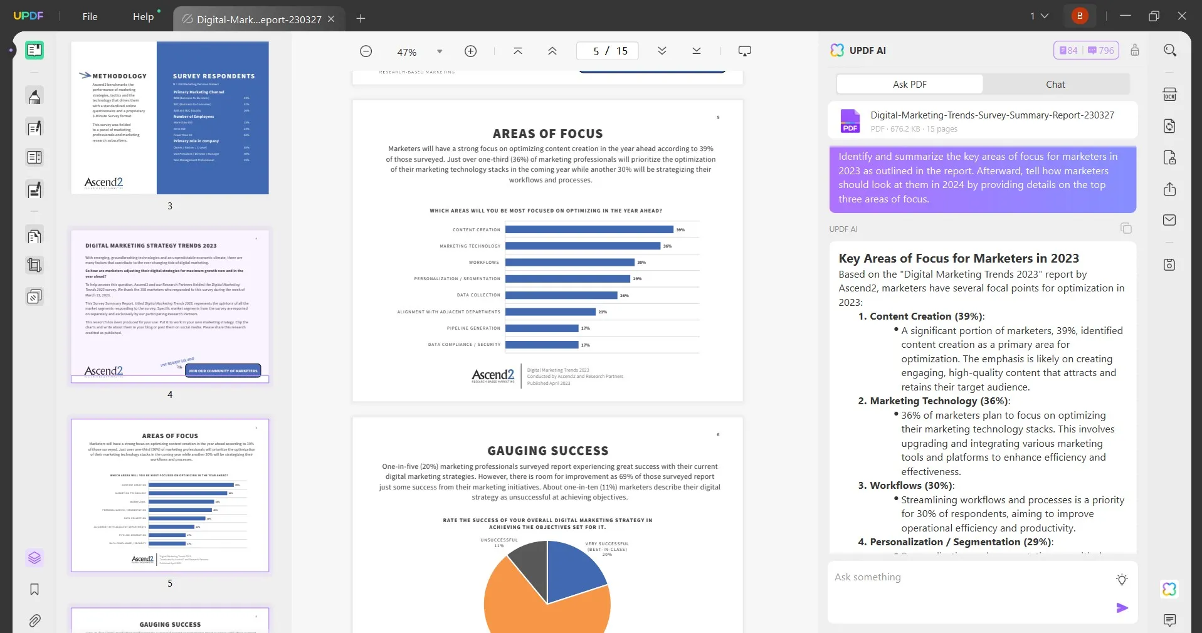Add a new tab with plus button

[x=361, y=18]
